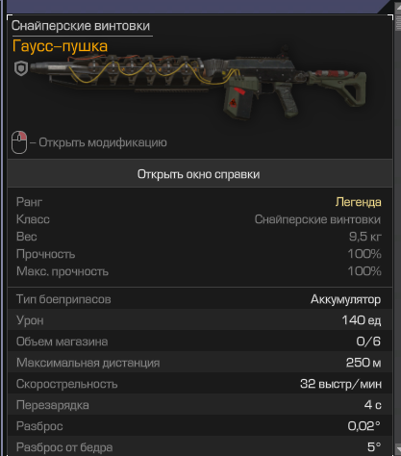Click the Максимальная дистанция 250 м row
The height and width of the screenshot is (456, 401).
200,363
